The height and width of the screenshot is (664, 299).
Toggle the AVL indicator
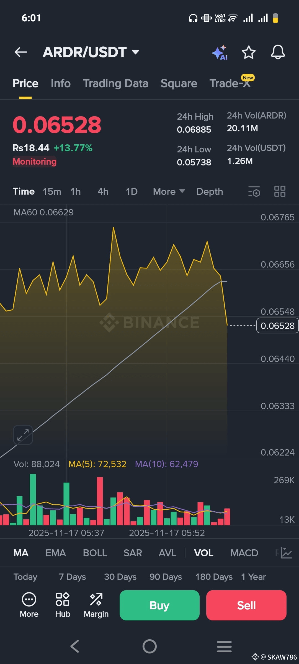tap(167, 553)
